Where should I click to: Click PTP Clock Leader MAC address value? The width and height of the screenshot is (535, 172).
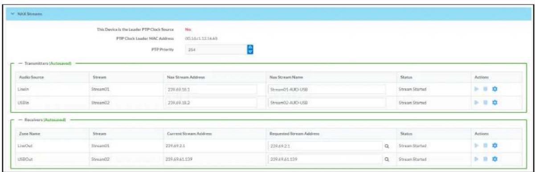(201, 39)
